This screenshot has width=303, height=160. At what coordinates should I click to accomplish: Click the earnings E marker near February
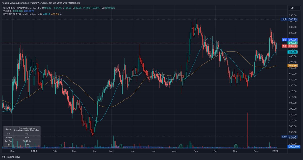(x=61, y=146)
